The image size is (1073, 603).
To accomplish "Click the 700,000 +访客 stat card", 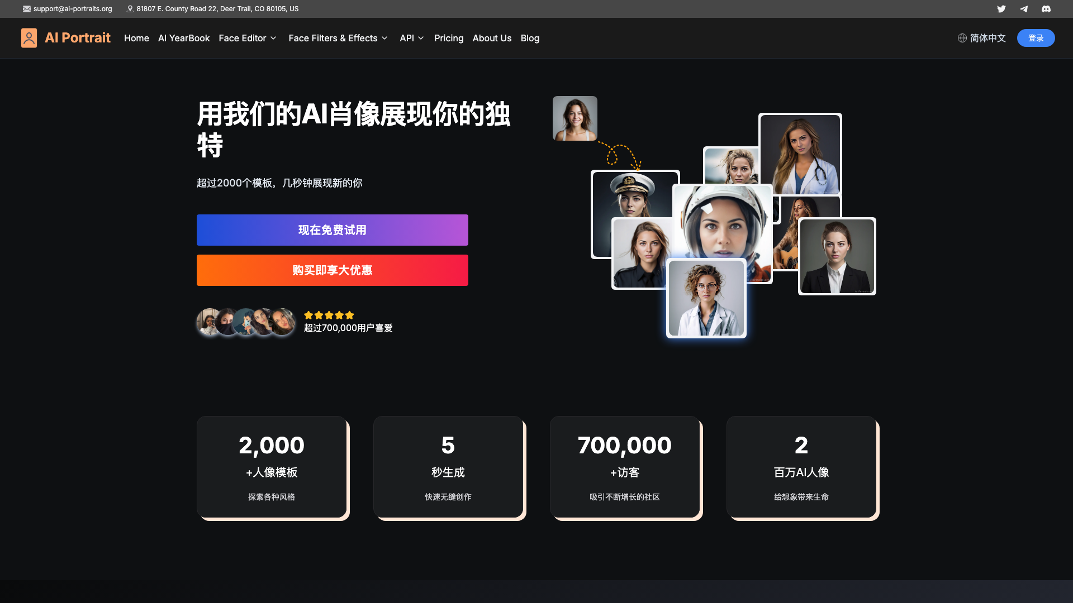I will pyautogui.click(x=625, y=467).
